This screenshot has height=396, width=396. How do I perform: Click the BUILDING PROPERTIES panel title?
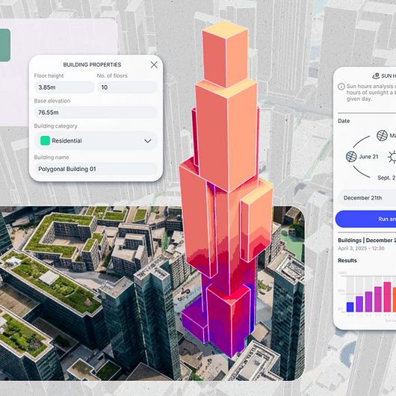[92, 65]
